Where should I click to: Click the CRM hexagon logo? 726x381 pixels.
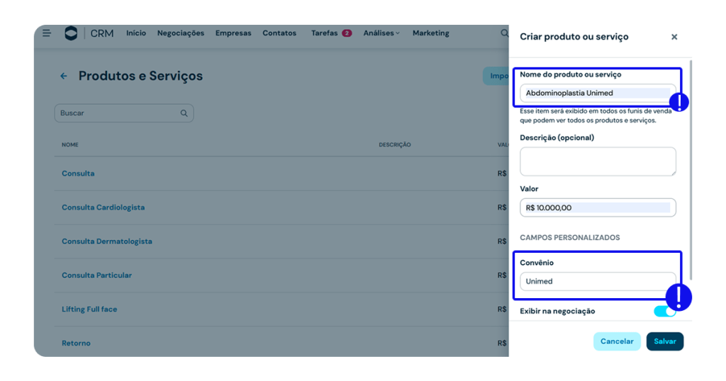(71, 33)
